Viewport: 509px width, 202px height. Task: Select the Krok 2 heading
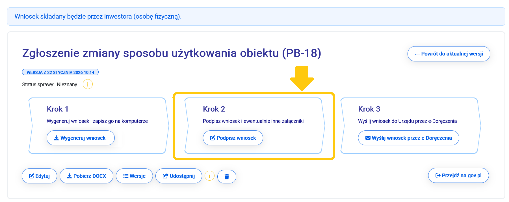click(214, 109)
